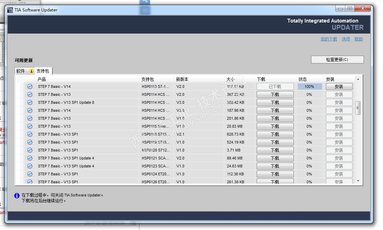Click the 628.73 KB size cell
Viewport: 383px width, 230px height.
point(236,134)
